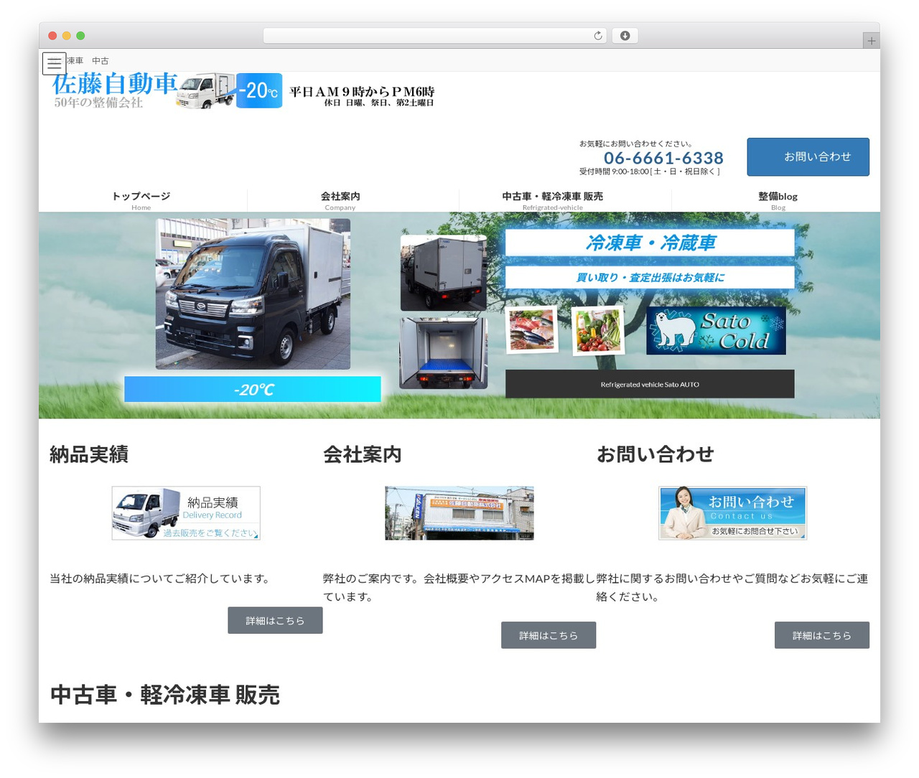The height and width of the screenshot is (778, 919).
Task: Open the 中古車・軽冷凍車 販売 menu item
Action: coord(552,200)
